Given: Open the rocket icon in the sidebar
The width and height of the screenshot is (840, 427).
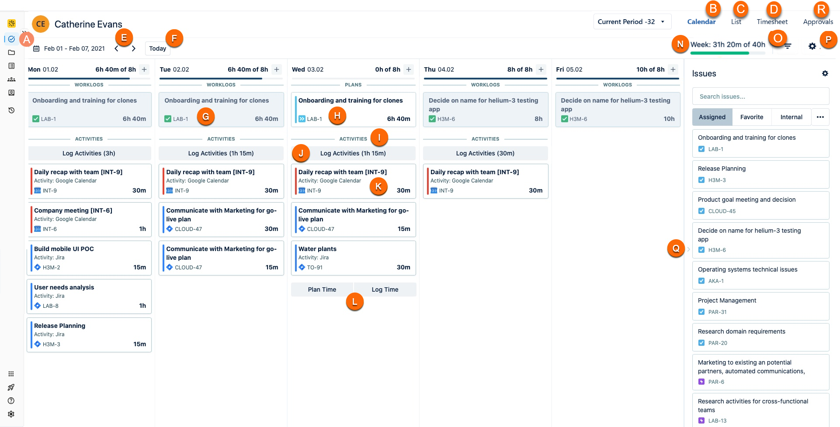Looking at the screenshot, I should (11, 387).
